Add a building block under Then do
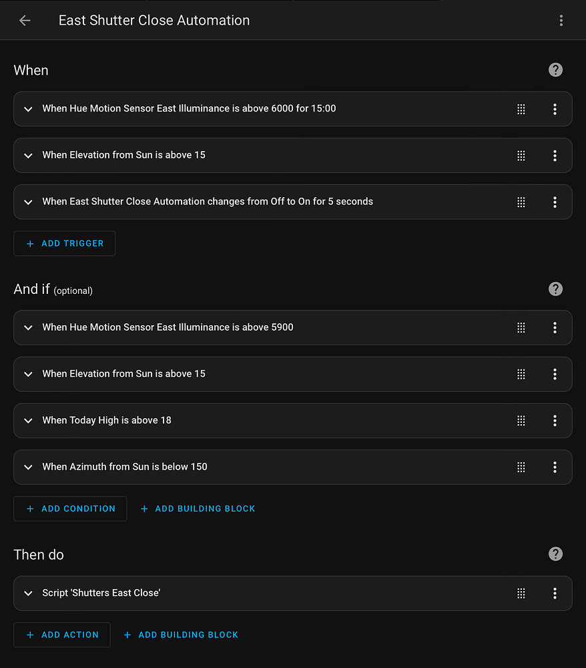 tap(181, 635)
